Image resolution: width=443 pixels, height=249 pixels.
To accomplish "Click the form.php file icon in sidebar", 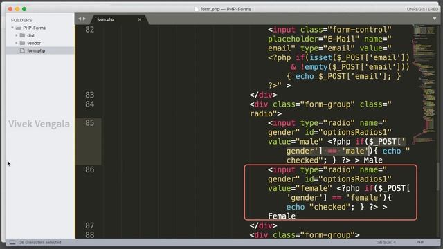I will (x=22, y=50).
